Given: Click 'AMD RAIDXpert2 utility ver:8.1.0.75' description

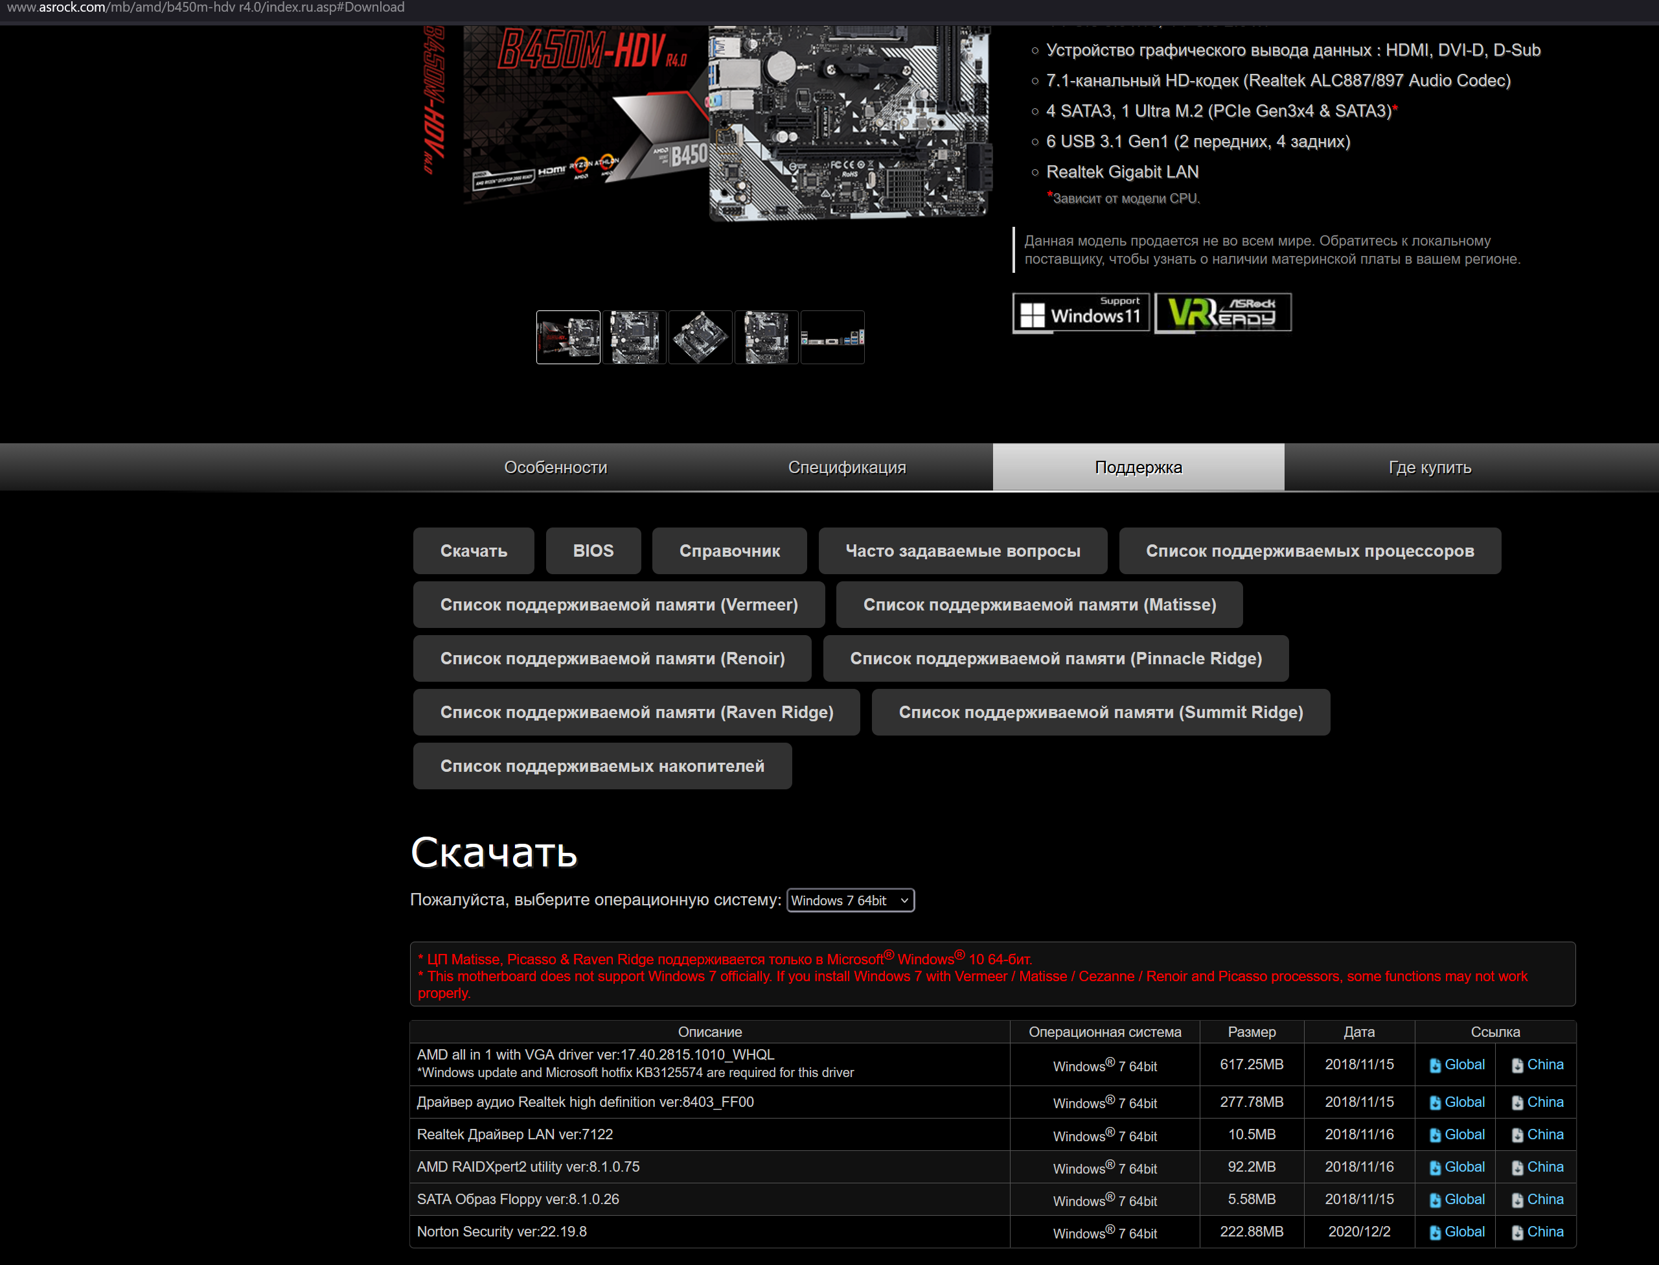Looking at the screenshot, I should pos(529,1167).
